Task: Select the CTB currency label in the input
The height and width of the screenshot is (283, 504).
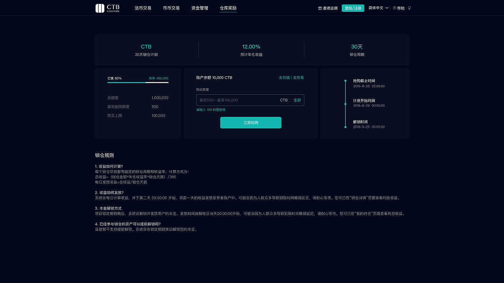Action: tap(283, 100)
